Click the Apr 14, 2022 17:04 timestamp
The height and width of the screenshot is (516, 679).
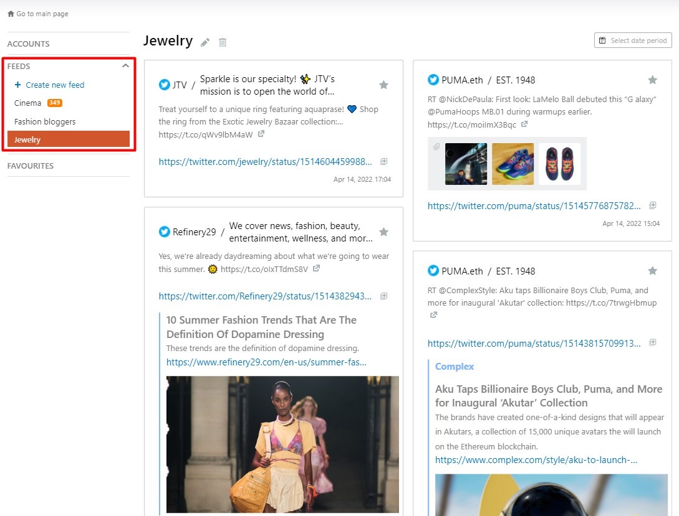362,179
